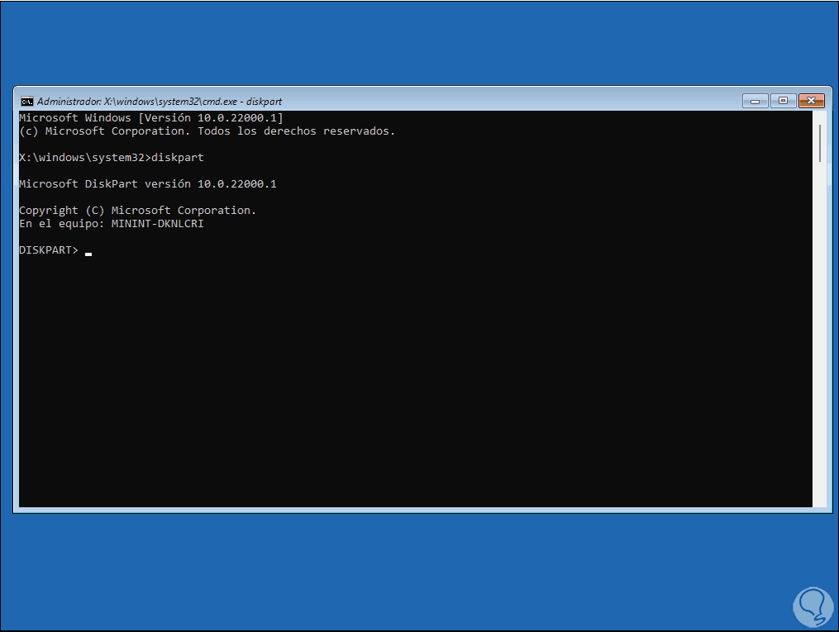Click the line 'En el equipo: MININT-DKNLCRI'

[112, 224]
